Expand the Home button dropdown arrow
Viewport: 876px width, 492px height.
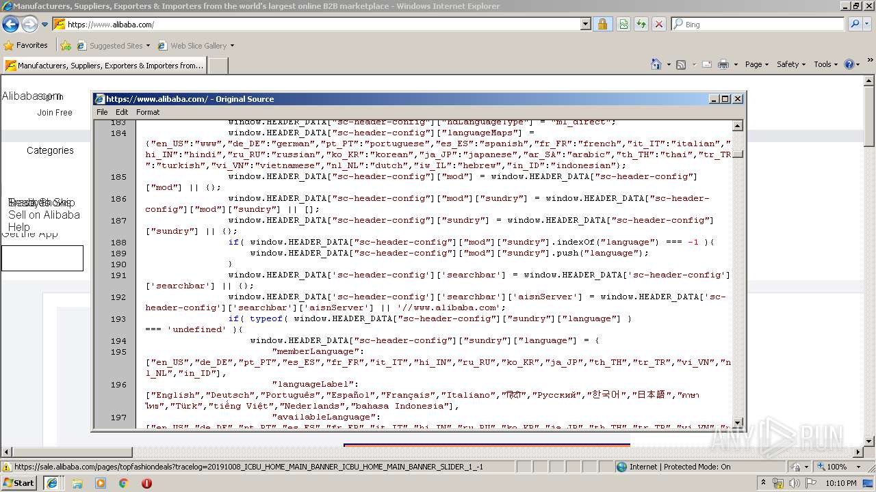click(x=669, y=64)
